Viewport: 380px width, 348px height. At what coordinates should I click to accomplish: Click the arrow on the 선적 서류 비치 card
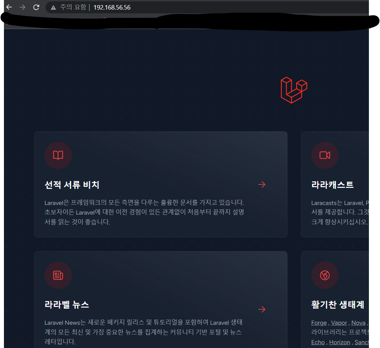tap(262, 184)
